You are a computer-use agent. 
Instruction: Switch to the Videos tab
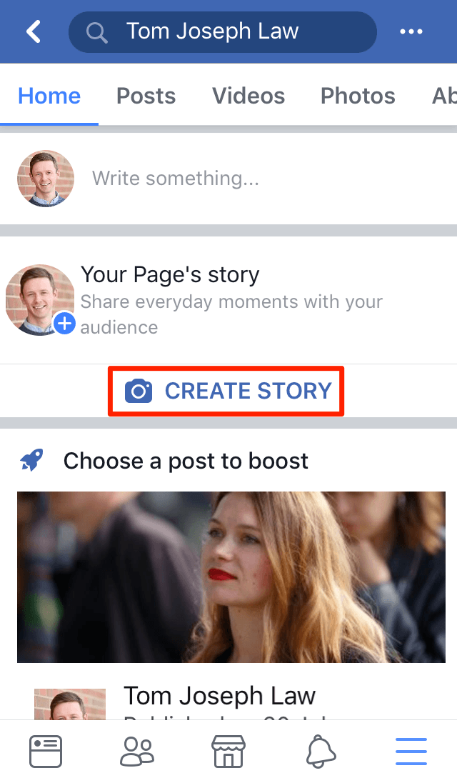pos(248,95)
